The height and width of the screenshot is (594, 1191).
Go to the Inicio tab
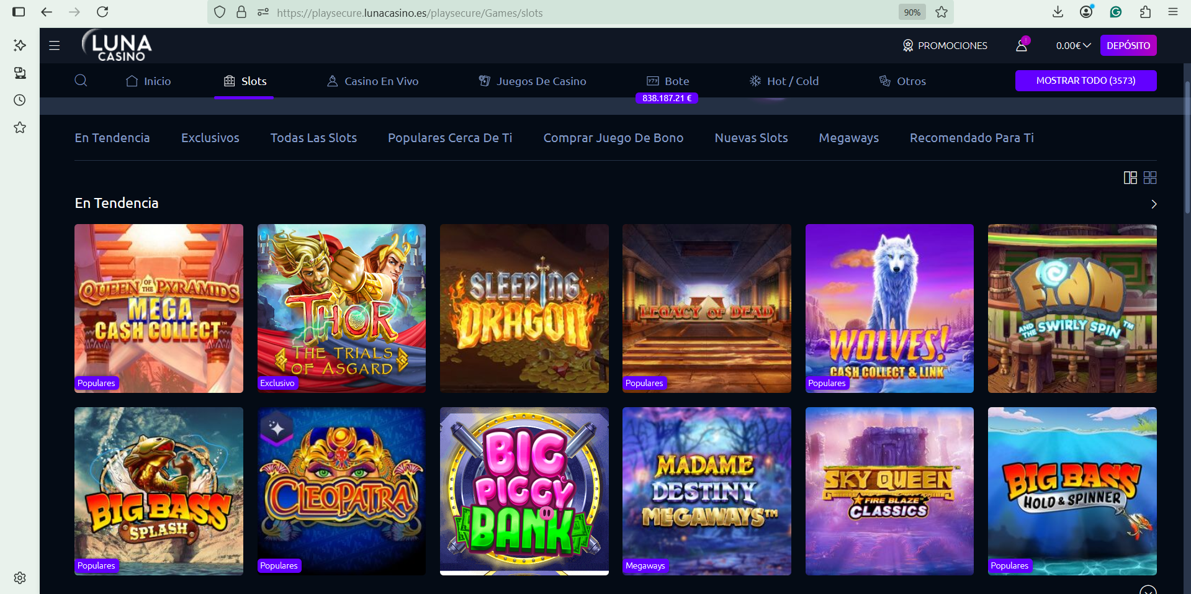pos(148,81)
